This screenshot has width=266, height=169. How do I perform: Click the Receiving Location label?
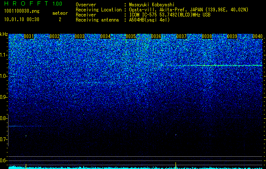99,10
